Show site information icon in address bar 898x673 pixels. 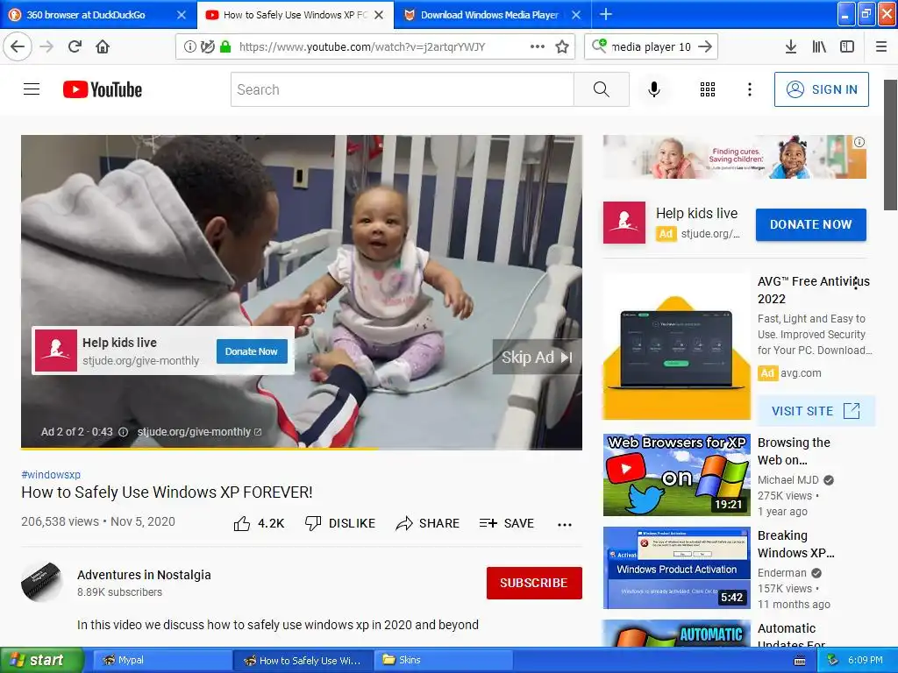pyautogui.click(x=189, y=46)
